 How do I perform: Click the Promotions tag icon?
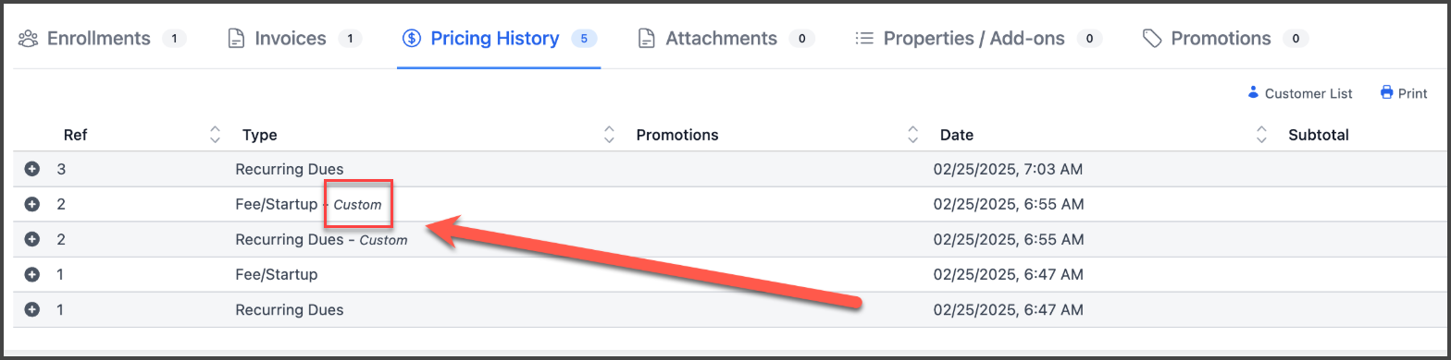click(1152, 39)
